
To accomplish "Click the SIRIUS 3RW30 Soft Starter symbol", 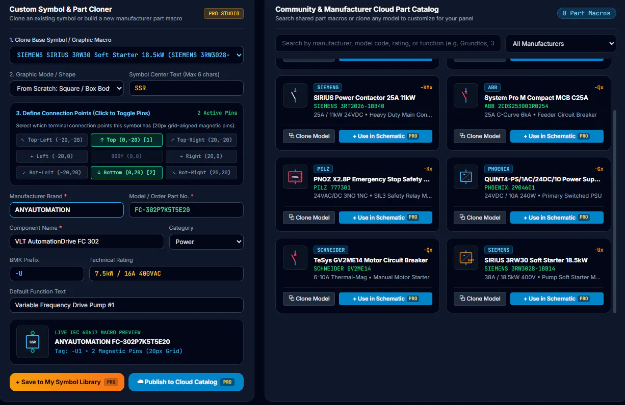I will point(466,258).
